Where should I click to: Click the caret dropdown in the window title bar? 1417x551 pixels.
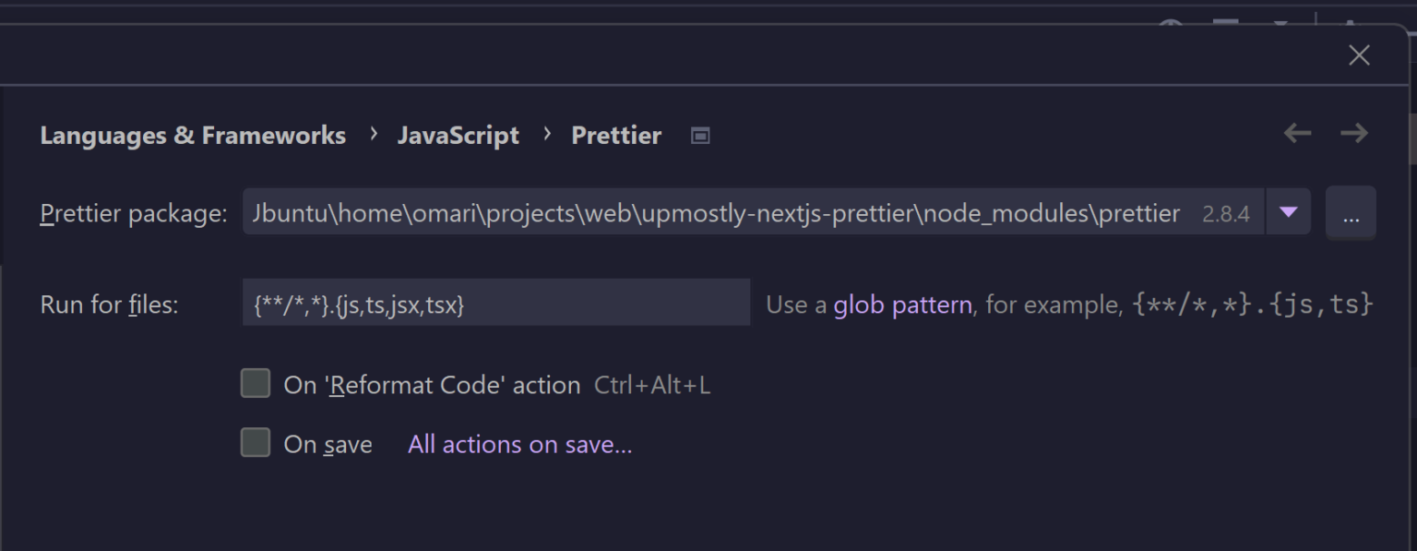[x=1281, y=21]
